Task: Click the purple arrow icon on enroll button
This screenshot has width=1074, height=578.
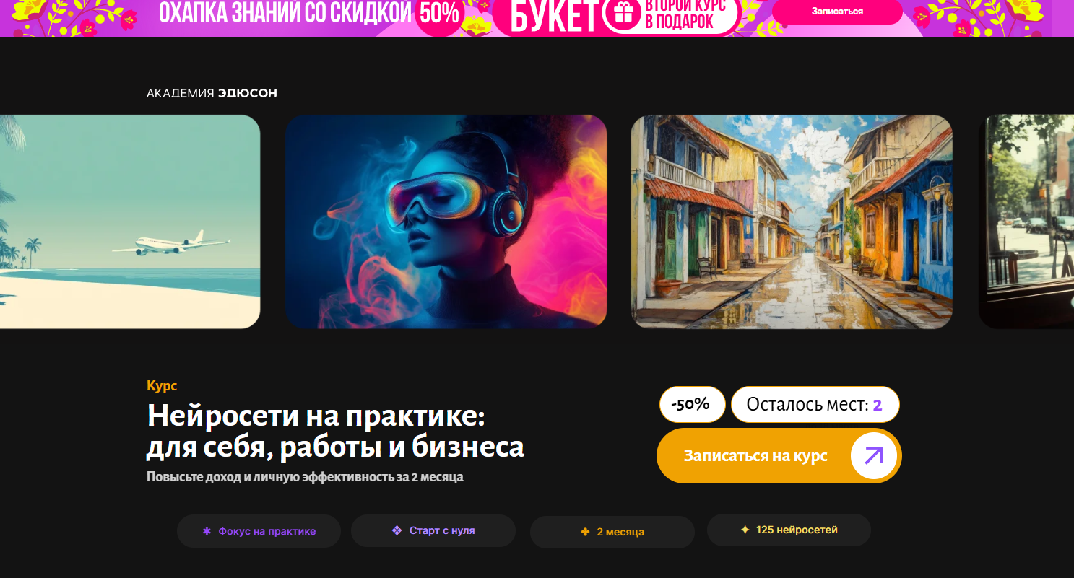Action: tap(873, 456)
